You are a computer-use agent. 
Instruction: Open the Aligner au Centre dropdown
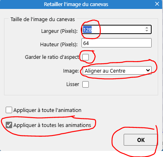pos(117,71)
